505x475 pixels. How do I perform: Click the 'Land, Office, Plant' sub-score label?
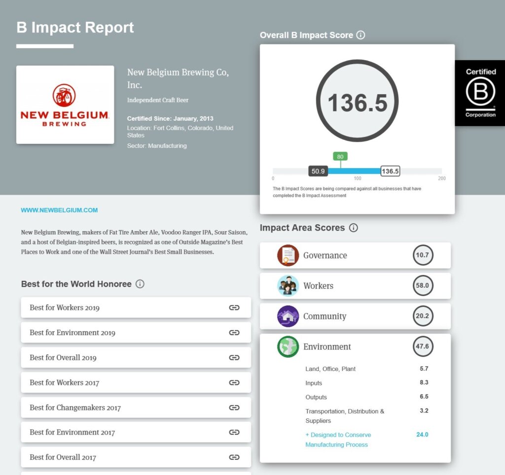[330, 369]
